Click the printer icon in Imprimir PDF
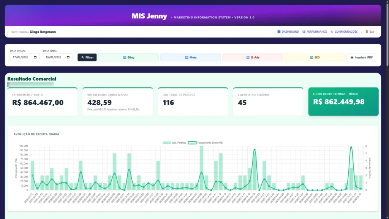This screenshot has width=389, height=219. [x=352, y=57]
